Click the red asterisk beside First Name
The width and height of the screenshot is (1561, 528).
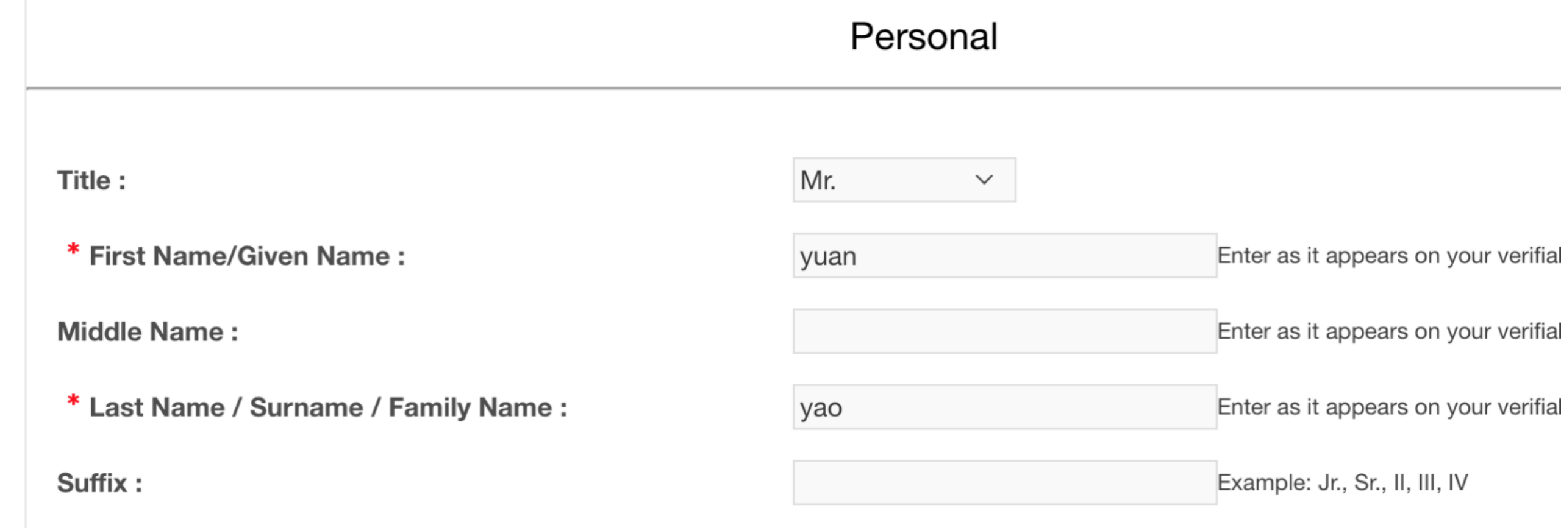pyautogui.click(x=73, y=250)
